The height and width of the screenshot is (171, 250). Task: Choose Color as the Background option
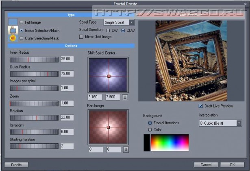tap(150, 129)
